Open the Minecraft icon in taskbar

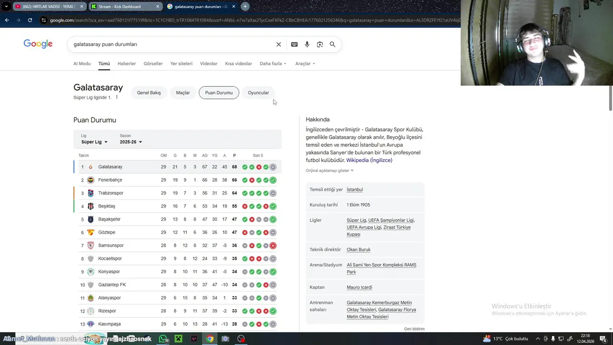179,339
